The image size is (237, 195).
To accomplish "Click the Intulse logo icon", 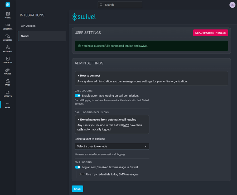I will [8, 4].
